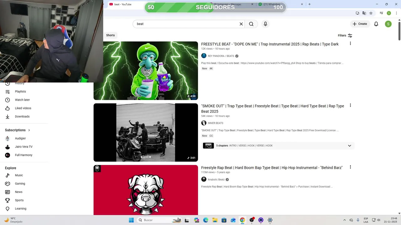Open the Anabolic Beatz channel name link

pyautogui.click(x=216, y=180)
